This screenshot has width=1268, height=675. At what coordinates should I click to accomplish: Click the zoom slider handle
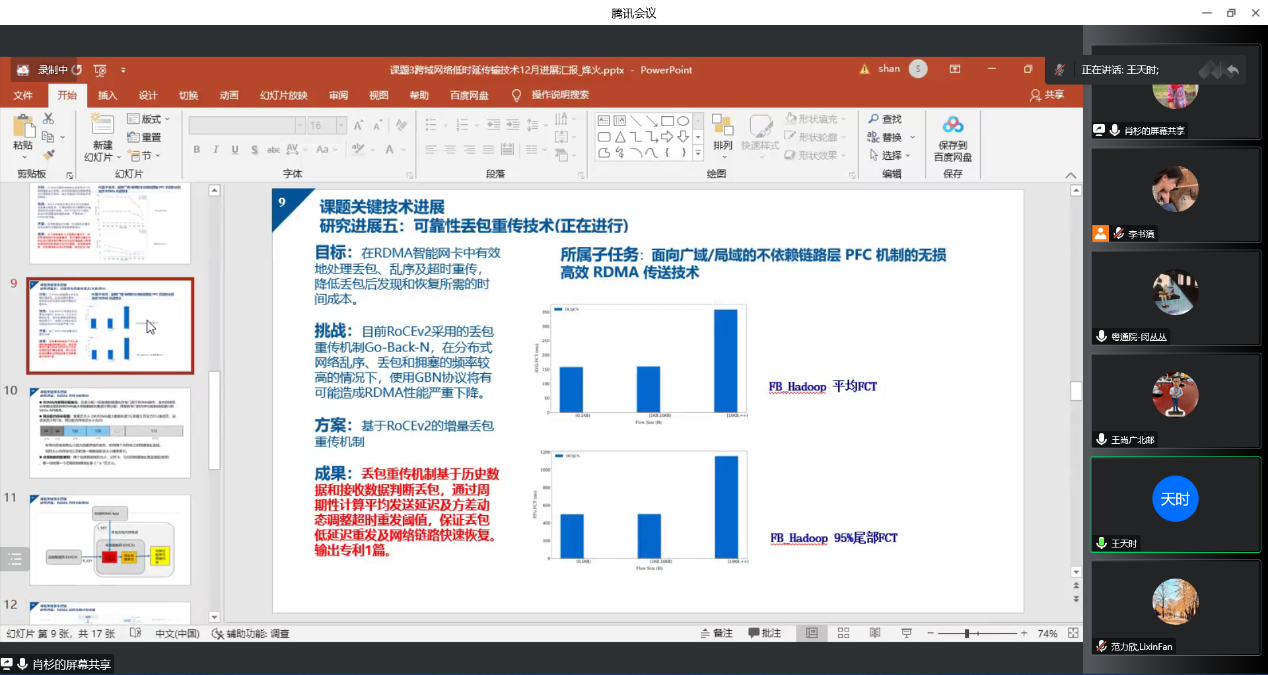pyautogui.click(x=966, y=633)
